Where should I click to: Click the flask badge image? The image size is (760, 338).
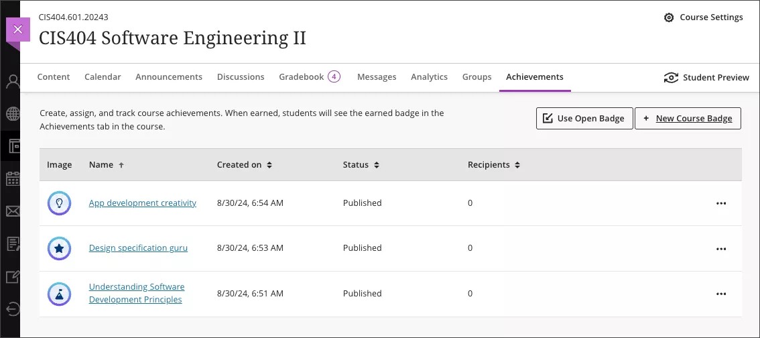pos(59,294)
